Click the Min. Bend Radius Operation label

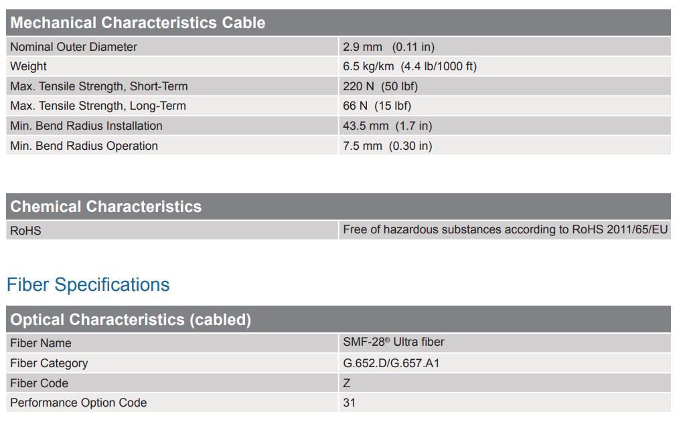84,146
